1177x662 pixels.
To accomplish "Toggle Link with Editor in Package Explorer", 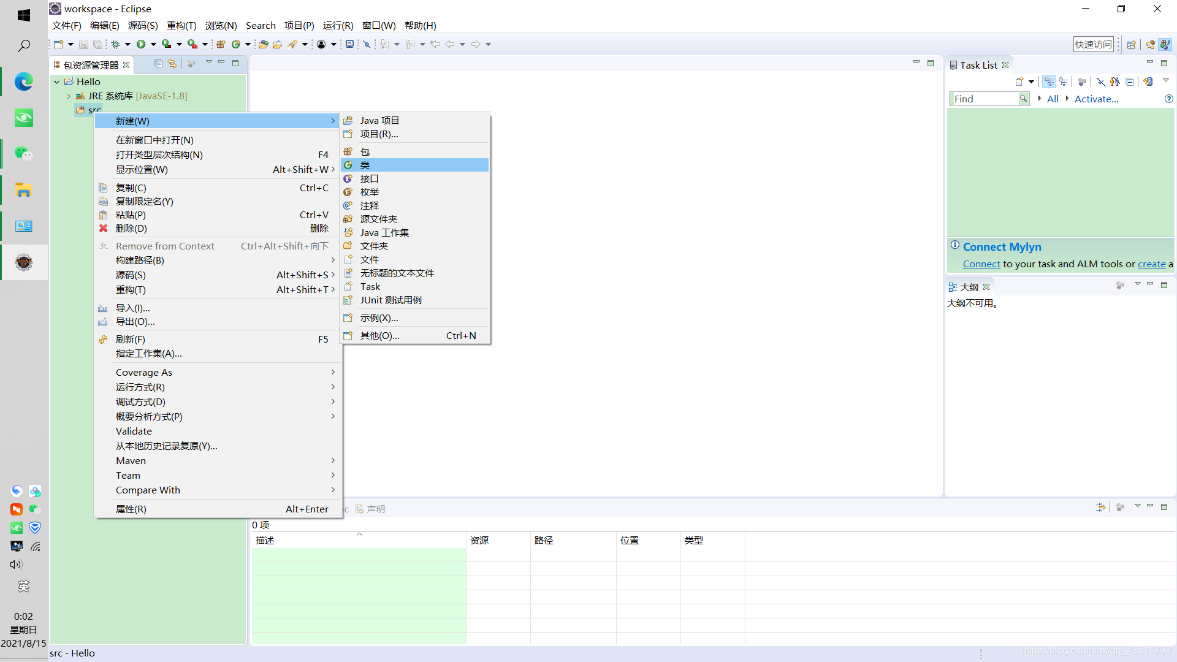I will pos(172,63).
